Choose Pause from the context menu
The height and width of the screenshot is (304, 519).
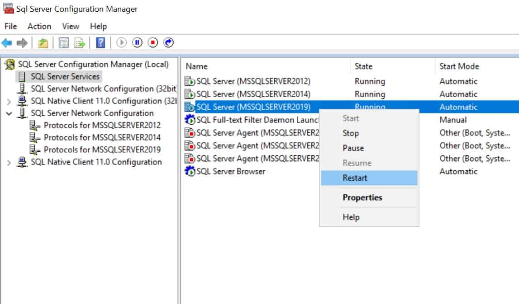point(369,148)
